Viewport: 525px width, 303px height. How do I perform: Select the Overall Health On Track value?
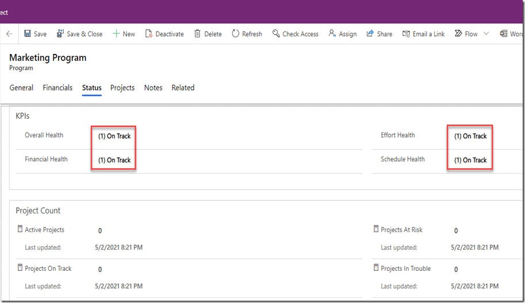click(x=114, y=136)
